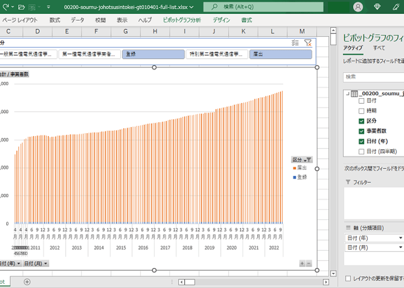Click the vertical scrollbar thumb
This screenshot has height=288, width=404.
[x=333, y=40]
